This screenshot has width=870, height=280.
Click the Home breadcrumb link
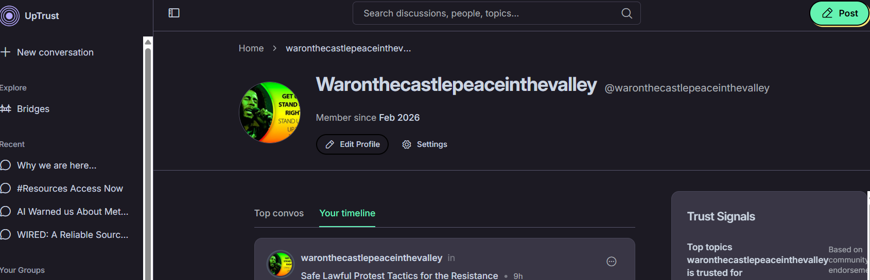pyautogui.click(x=251, y=48)
